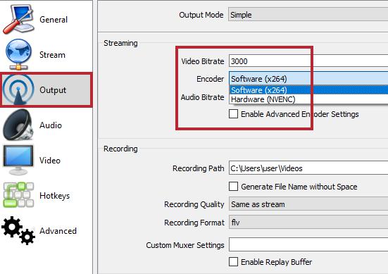Open Recording Format dropdown showing flv
Image resolution: width=388 pixels, height=274 pixels.
click(308, 222)
